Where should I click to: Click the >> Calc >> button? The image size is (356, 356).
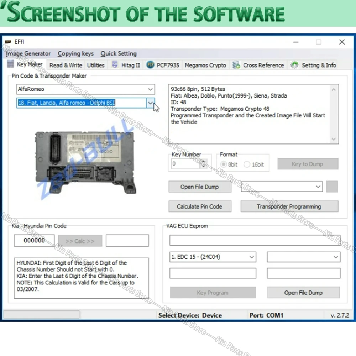pos(80,241)
